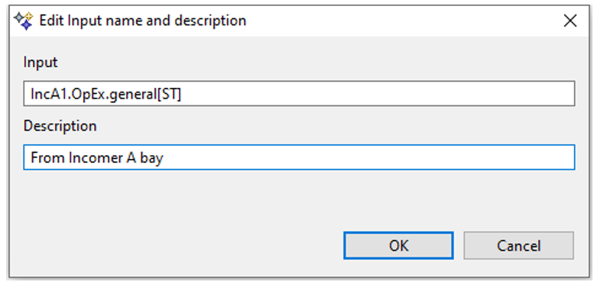Focus the Input name text field
The height and width of the screenshot is (285, 597).
pos(299,93)
